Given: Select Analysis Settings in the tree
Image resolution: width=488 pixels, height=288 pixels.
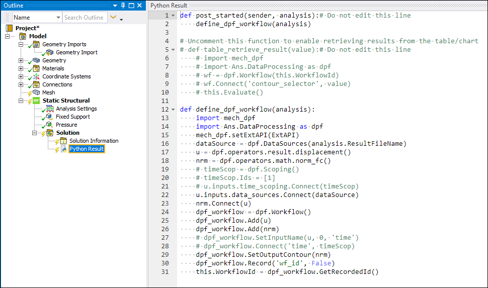Looking at the screenshot, I should pos(76,109).
